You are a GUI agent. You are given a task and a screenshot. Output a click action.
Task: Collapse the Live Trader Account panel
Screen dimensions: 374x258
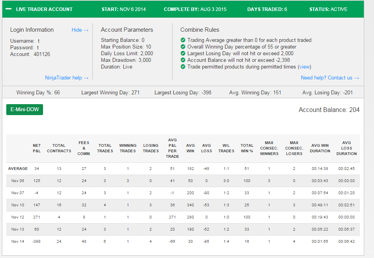click(x=9, y=9)
